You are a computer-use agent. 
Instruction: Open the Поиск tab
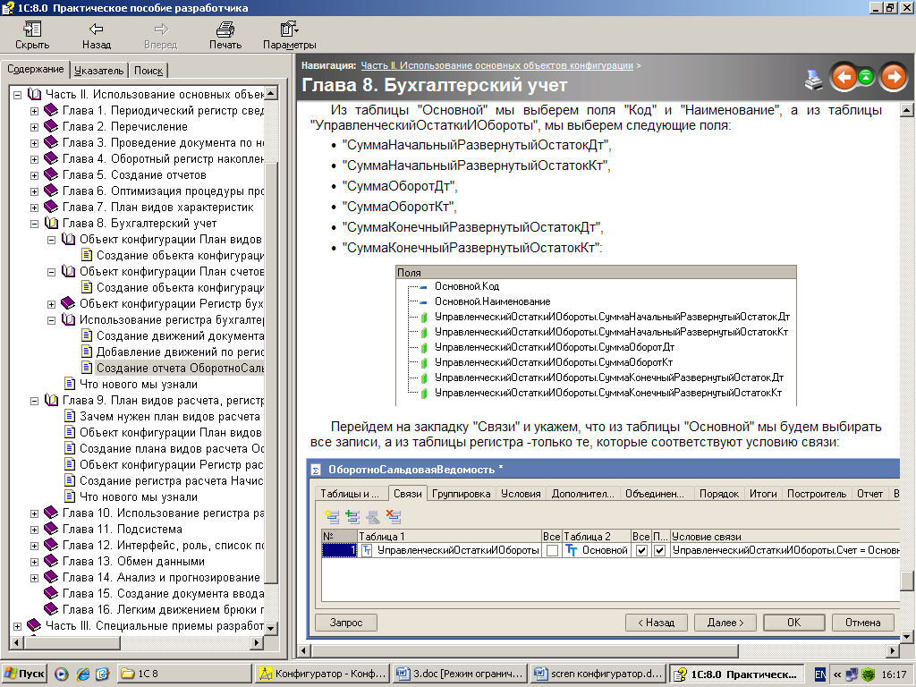pos(148,71)
